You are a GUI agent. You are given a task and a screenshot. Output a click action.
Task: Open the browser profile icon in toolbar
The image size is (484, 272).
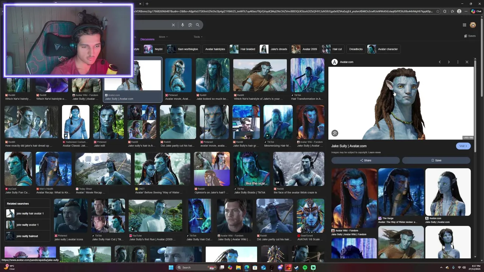[459, 11]
